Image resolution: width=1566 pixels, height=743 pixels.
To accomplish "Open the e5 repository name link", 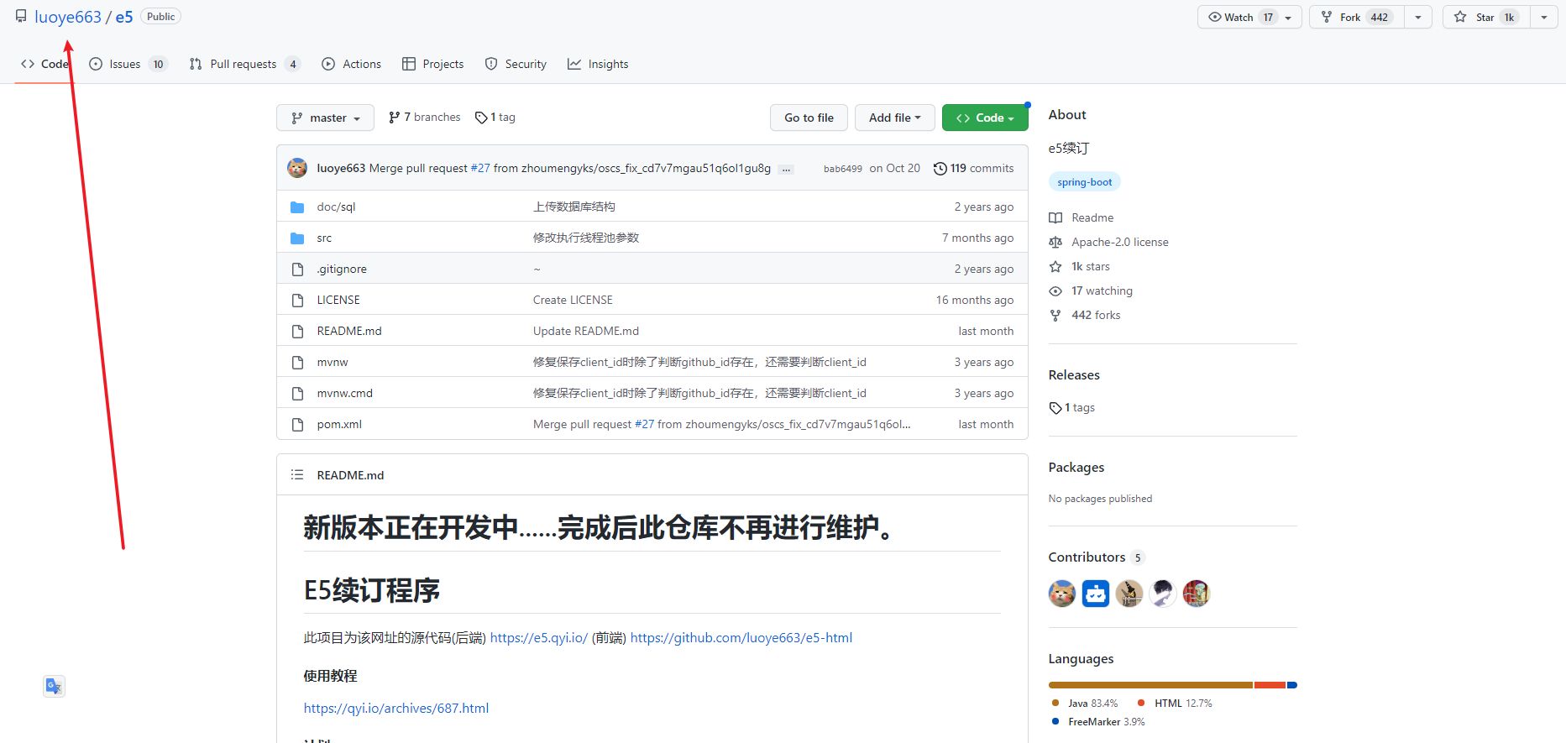I will [x=124, y=17].
